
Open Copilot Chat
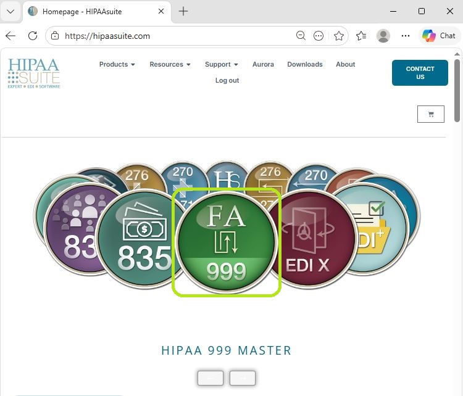[439, 36]
